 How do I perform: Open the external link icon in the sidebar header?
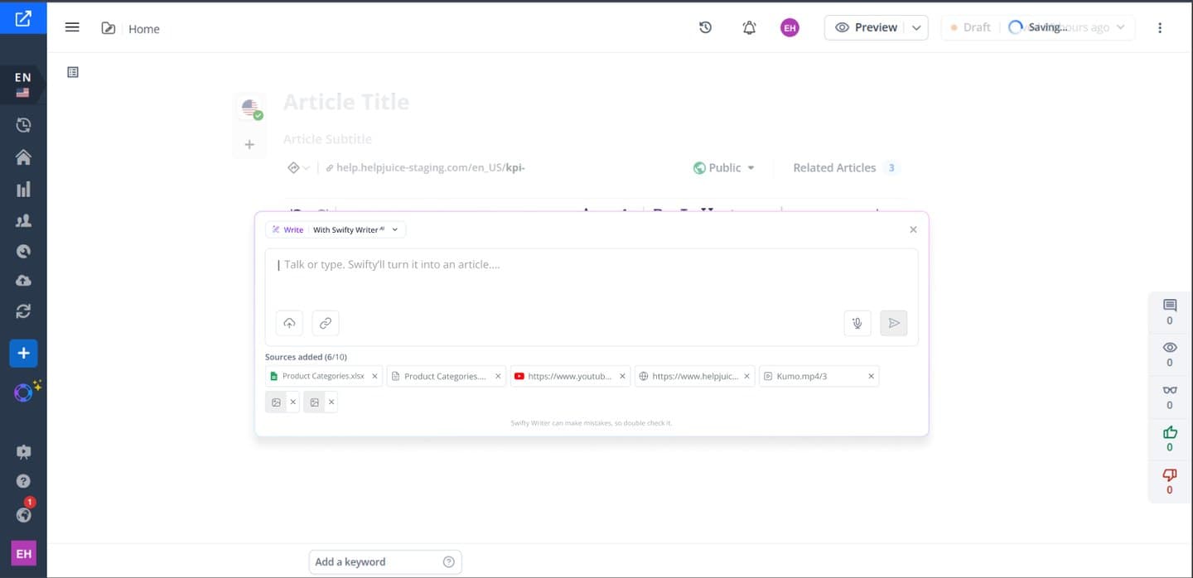23,18
